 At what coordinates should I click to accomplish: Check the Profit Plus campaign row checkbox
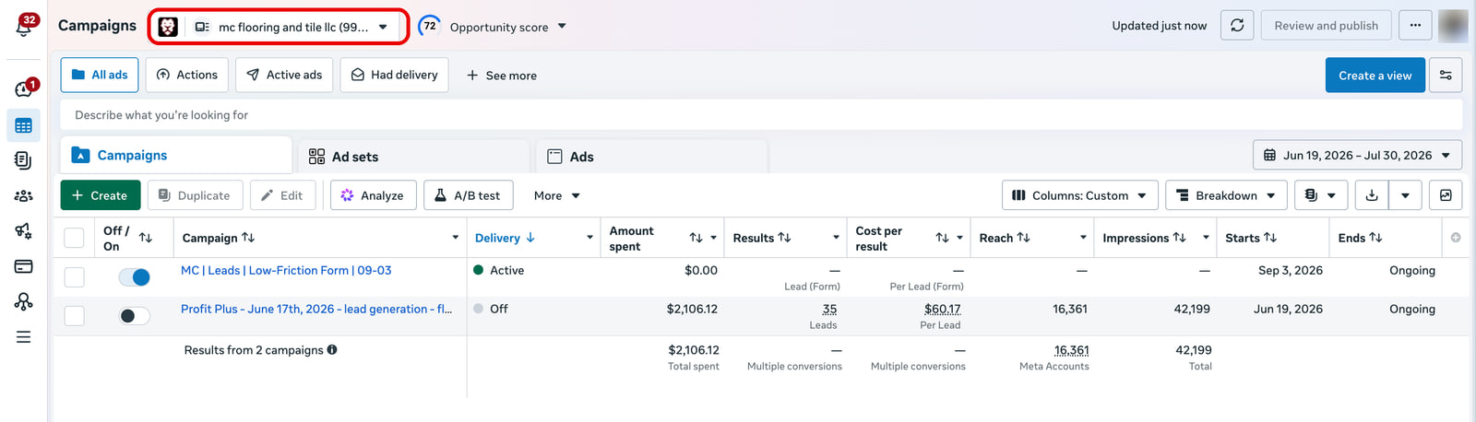(75, 315)
